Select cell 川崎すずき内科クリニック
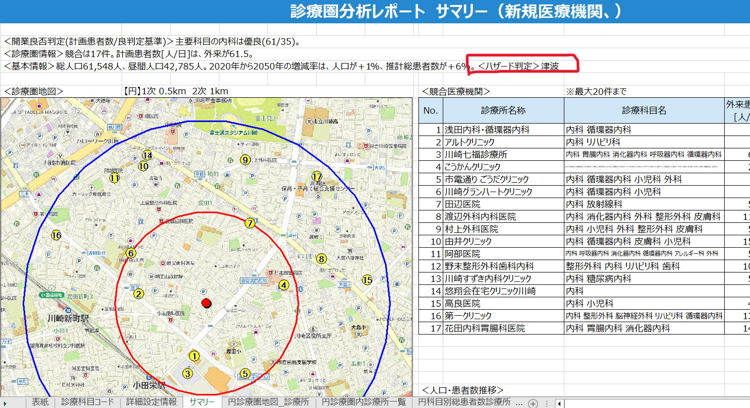The image size is (750, 408). pos(503,278)
